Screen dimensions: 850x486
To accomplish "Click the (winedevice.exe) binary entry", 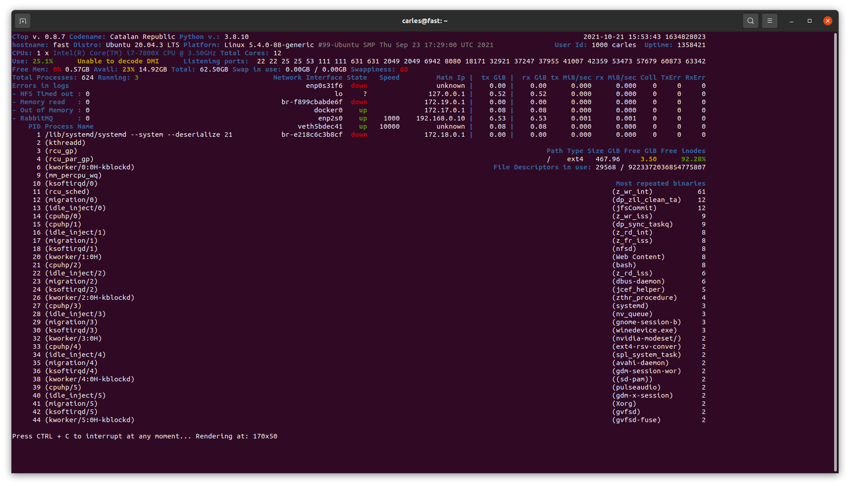I will 644,330.
